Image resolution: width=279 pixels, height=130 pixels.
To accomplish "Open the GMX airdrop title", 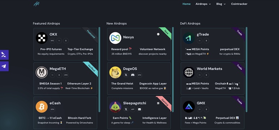I will 201,103.
